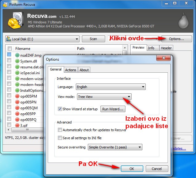Tick the checkbox for ioSpecial.ini
The width and height of the screenshot is (196, 178).
tap(9, 72)
